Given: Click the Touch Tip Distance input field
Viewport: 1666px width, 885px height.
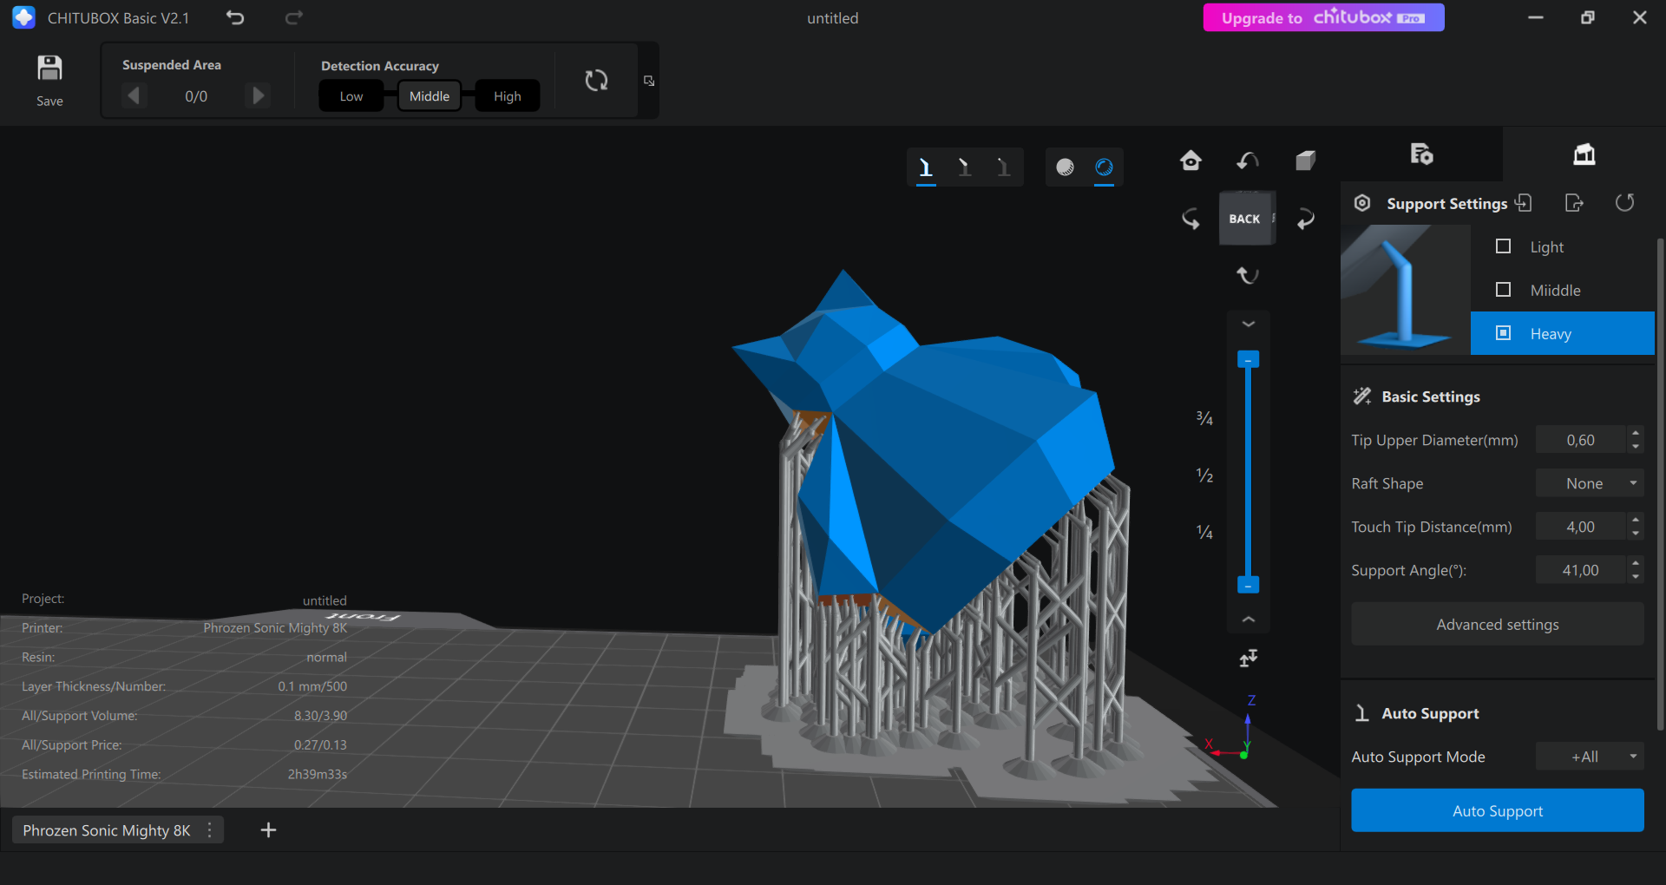Looking at the screenshot, I should pyautogui.click(x=1580, y=527).
